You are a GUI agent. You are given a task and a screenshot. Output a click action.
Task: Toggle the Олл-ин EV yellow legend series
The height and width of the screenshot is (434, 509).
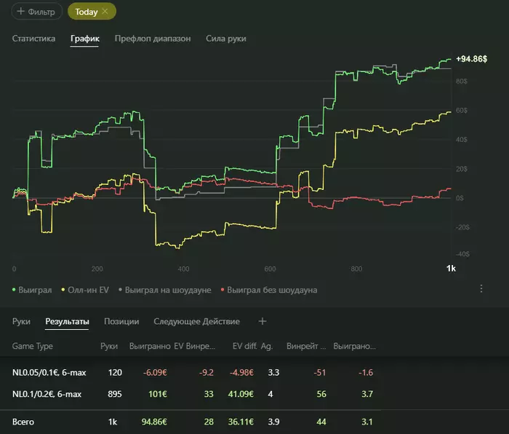[85, 290]
